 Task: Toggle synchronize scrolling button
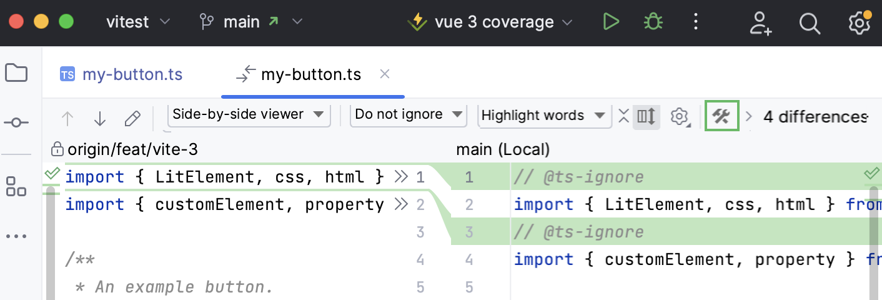[646, 116]
